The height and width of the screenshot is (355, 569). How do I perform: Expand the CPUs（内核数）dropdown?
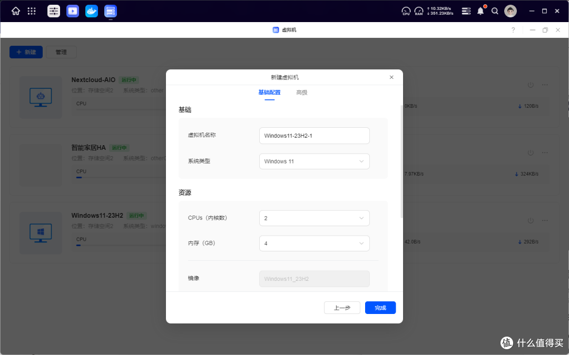314,218
